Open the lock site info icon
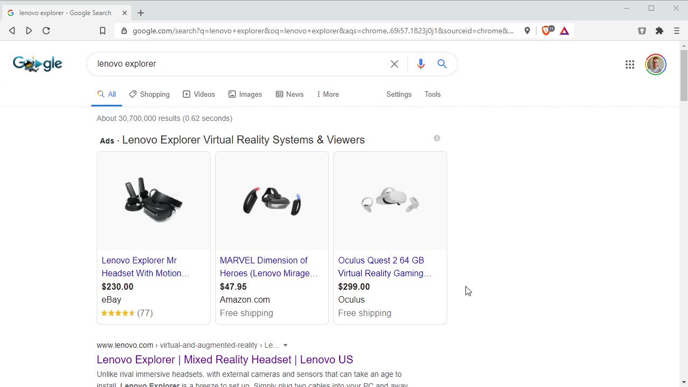This screenshot has height=387, width=688. coord(124,31)
